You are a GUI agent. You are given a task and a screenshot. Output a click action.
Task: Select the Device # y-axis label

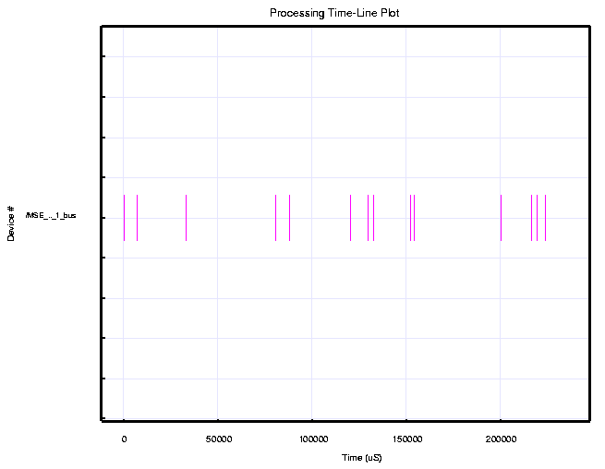pyautogui.click(x=11, y=222)
